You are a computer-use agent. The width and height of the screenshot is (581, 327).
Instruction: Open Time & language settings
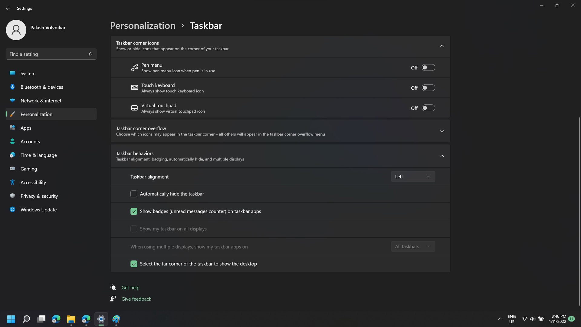tap(38, 155)
